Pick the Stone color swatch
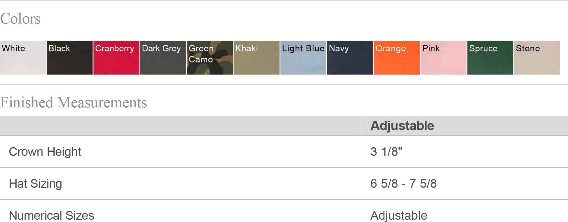This screenshot has width=568, height=222. (536, 58)
